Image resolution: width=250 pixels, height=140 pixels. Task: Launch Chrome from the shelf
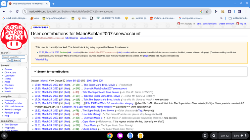coord(110,136)
